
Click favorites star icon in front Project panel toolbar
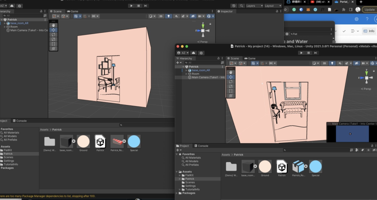pyautogui.click(x=368, y=150)
